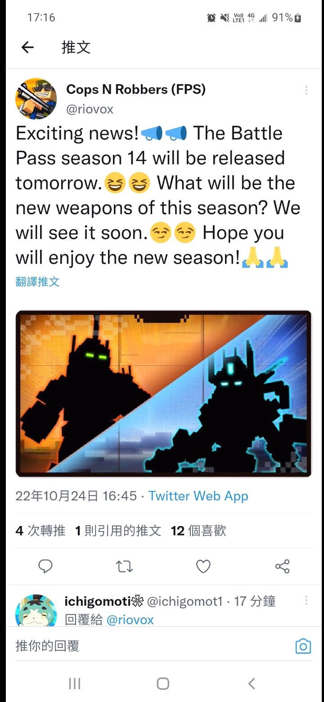Open the Twitter Web App source link
The image size is (324, 702).
(x=198, y=496)
